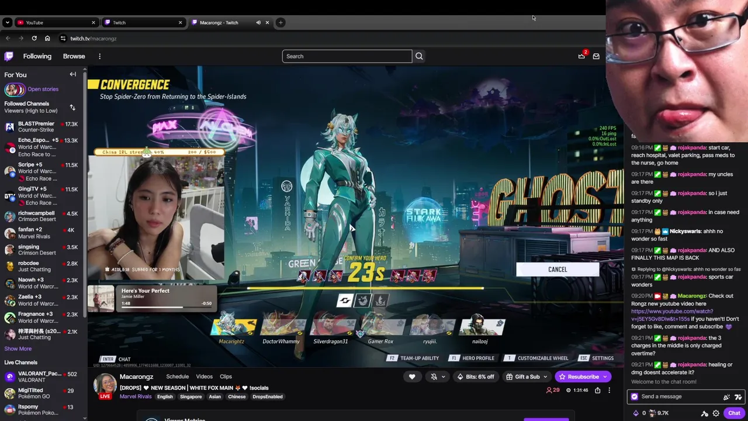748x421 pixels.
Task: Open the Schedule tab of the channel
Action: coord(177,377)
